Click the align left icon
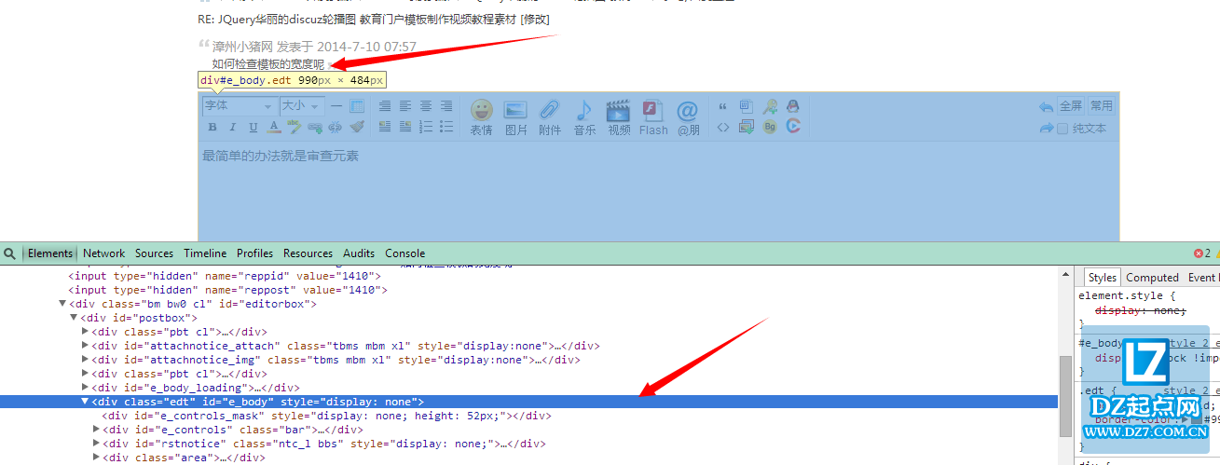The width and height of the screenshot is (1220, 465). tap(405, 106)
